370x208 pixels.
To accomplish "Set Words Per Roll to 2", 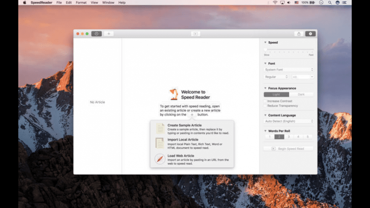I will pyautogui.click(x=279, y=137).
